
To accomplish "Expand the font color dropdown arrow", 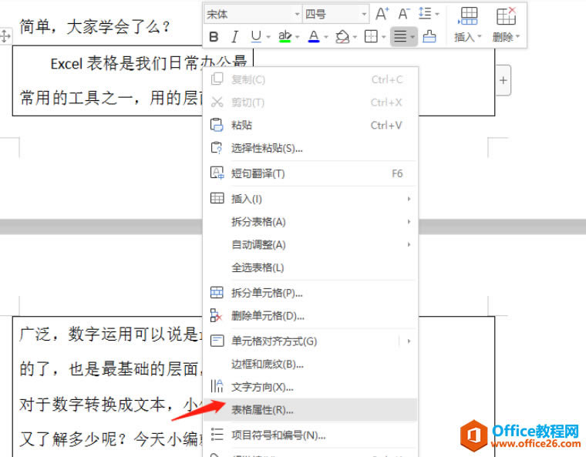I will point(326,37).
